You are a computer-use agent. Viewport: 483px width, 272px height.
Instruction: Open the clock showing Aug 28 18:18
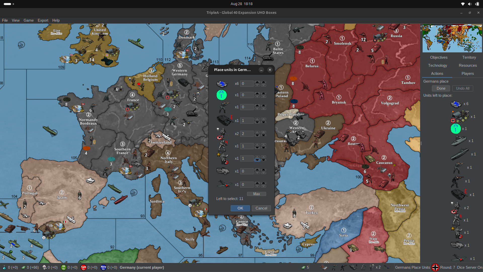pos(242,4)
